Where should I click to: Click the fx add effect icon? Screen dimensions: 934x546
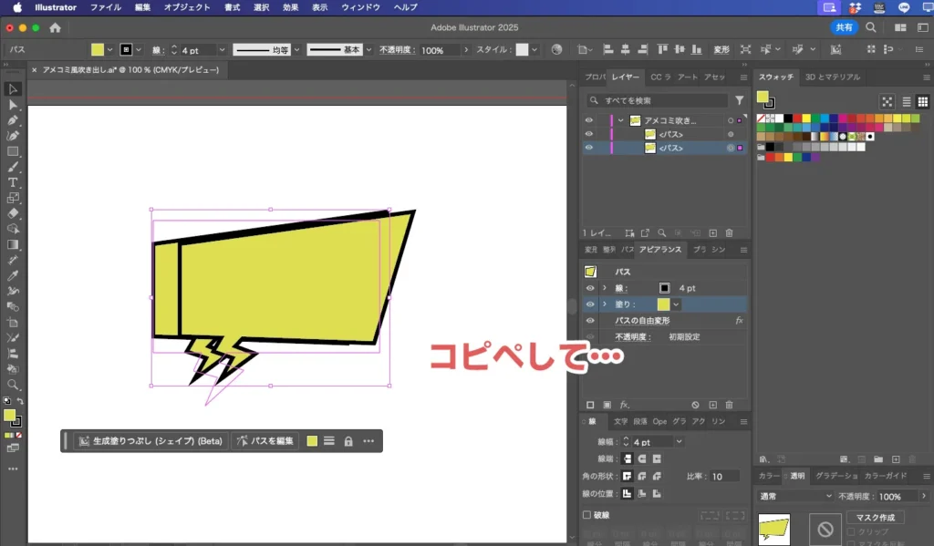pyautogui.click(x=625, y=405)
